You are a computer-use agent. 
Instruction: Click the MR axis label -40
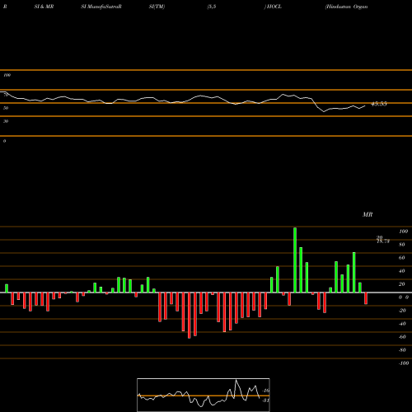tap(402, 324)
